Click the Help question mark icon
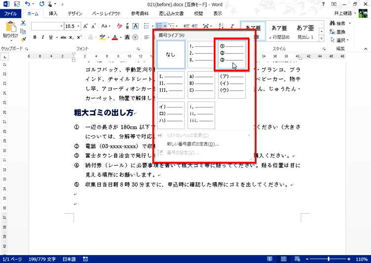 pyautogui.click(x=323, y=4)
